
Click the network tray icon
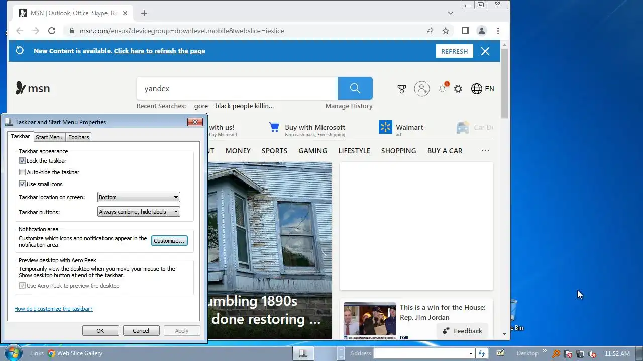pyautogui.click(x=580, y=353)
